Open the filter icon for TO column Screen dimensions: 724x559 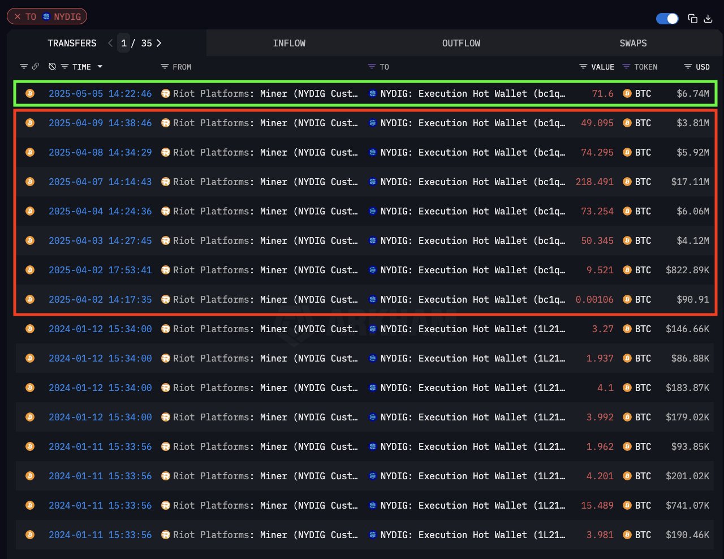pos(372,67)
